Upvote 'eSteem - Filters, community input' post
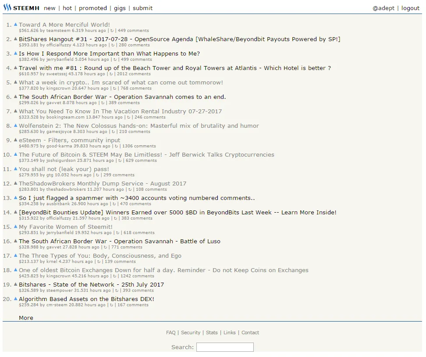 [x=15, y=140]
